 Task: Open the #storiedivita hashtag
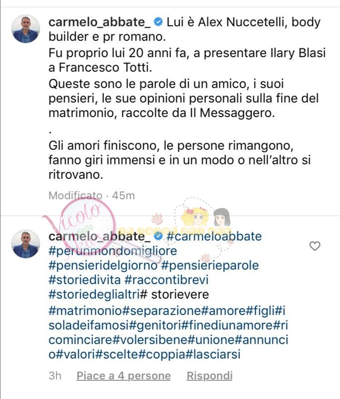click(x=84, y=280)
